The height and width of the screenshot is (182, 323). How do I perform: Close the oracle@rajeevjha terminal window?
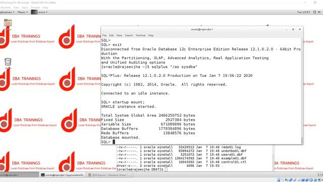coord(300,29)
